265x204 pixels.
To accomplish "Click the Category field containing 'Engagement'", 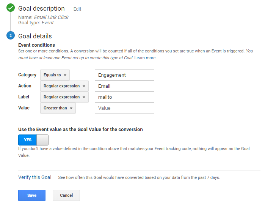I will coord(124,75).
